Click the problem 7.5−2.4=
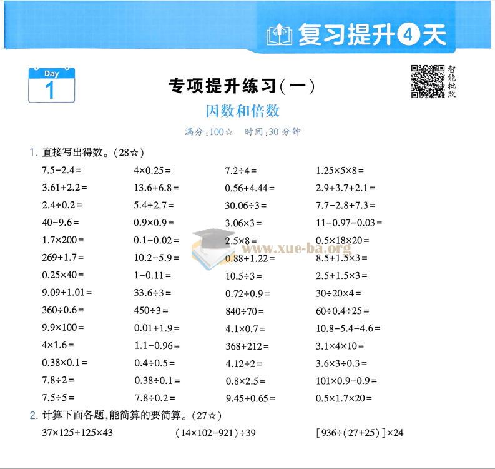This screenshot has width=495, height=469. point(62,170)
